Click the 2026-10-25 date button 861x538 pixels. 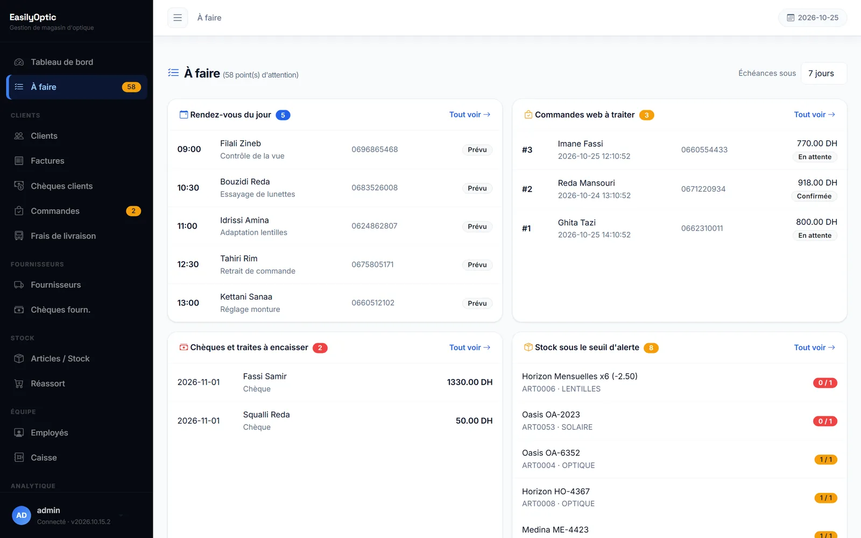pyautogui.click(x=813, y=18)
